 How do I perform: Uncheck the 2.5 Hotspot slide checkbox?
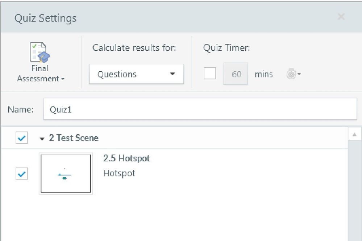click(x=22, y=174)
